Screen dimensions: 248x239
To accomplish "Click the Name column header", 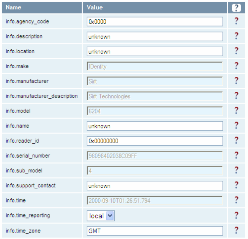I will point(42,8).
